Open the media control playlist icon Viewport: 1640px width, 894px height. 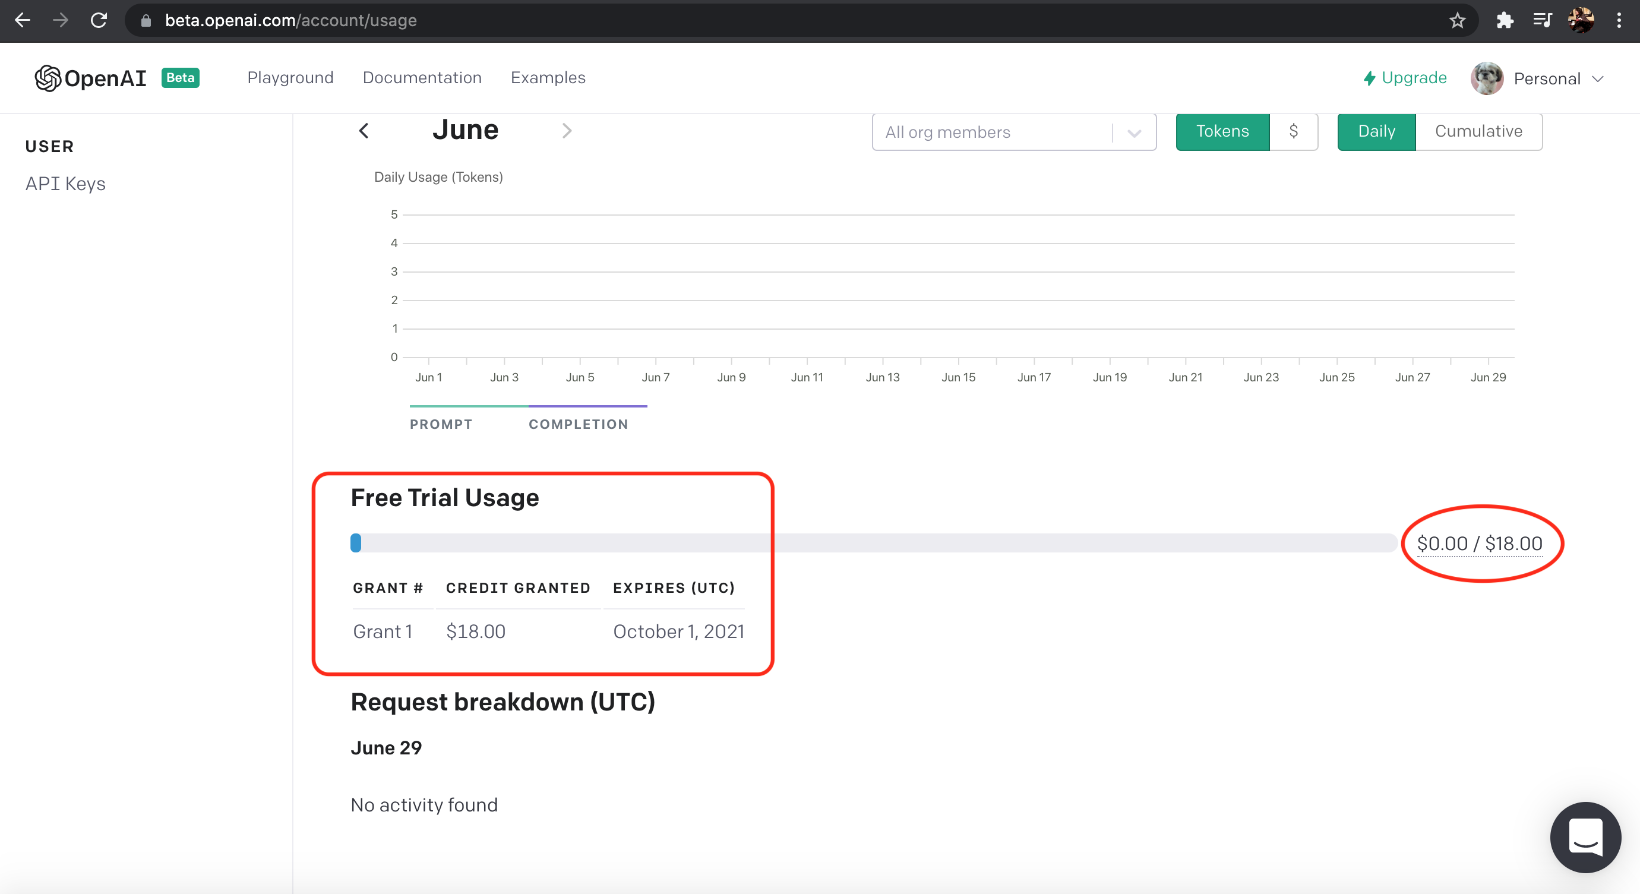tap(1543, 20)
